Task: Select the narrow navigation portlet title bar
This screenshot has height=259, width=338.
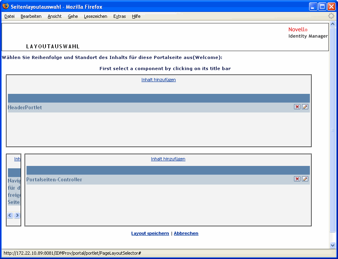Action: pos(14,172)
